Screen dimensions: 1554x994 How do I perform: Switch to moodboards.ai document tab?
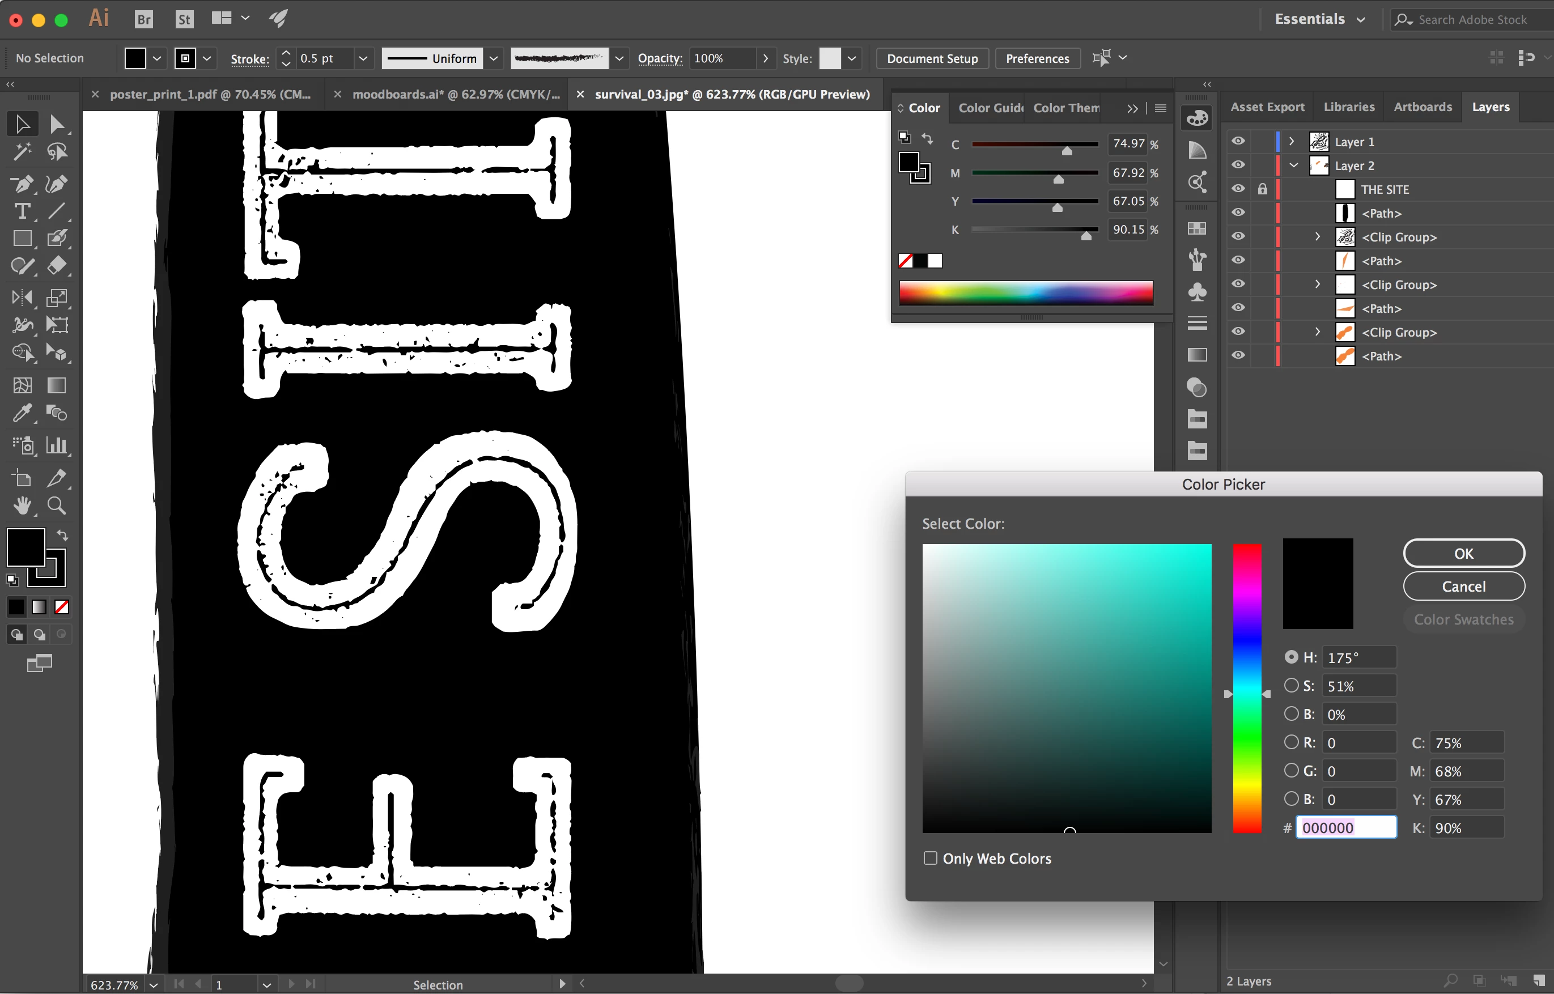point(455,94)
